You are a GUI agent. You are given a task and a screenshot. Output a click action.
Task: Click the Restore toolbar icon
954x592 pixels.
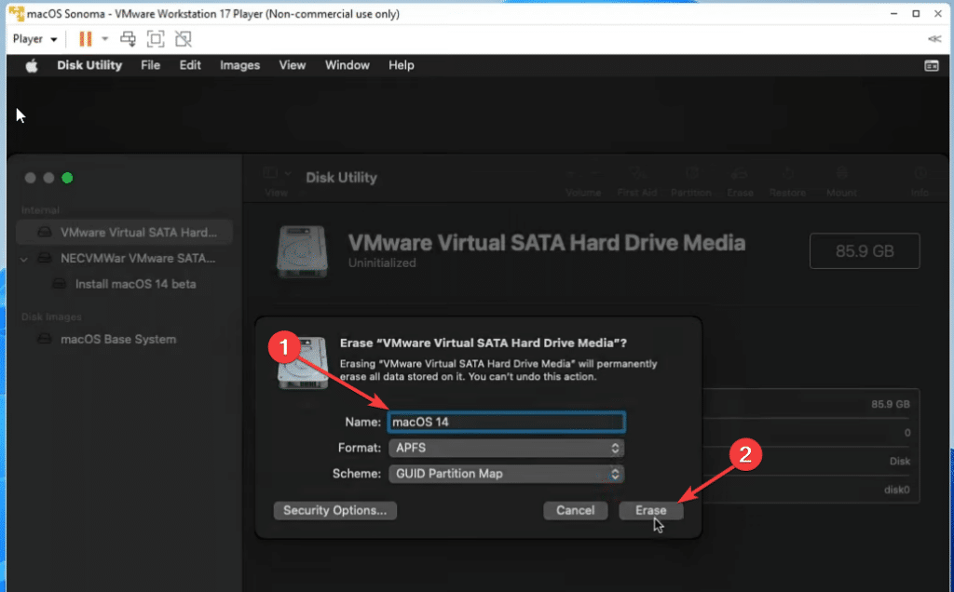[x=787, y=174]
